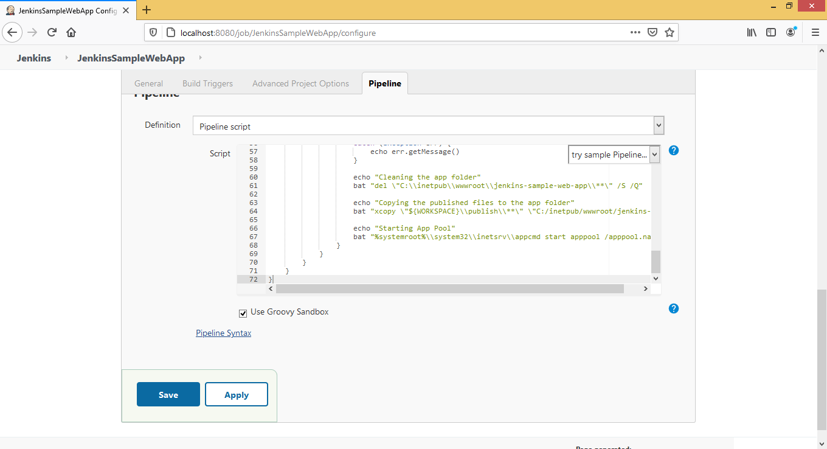Reload the Jenkins configure page
The image size is (827, 449).
(52, 32)
